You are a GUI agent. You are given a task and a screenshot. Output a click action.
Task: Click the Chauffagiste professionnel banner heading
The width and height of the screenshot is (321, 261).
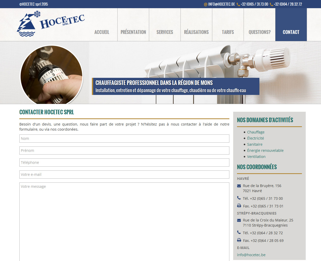tap(154, 83)
